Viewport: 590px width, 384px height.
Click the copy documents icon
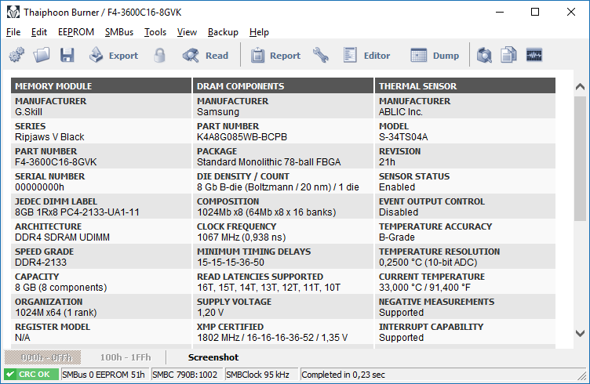click(508, 55)
